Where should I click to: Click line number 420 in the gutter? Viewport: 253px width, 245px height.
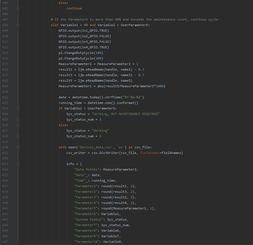[5, 92]
